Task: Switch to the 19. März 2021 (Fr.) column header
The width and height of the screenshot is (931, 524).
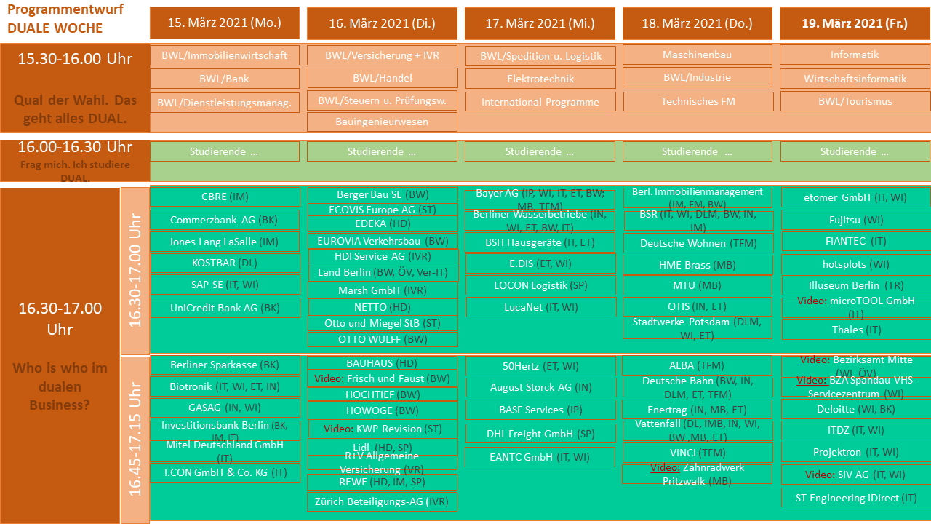Action: [x=855, y=23]
